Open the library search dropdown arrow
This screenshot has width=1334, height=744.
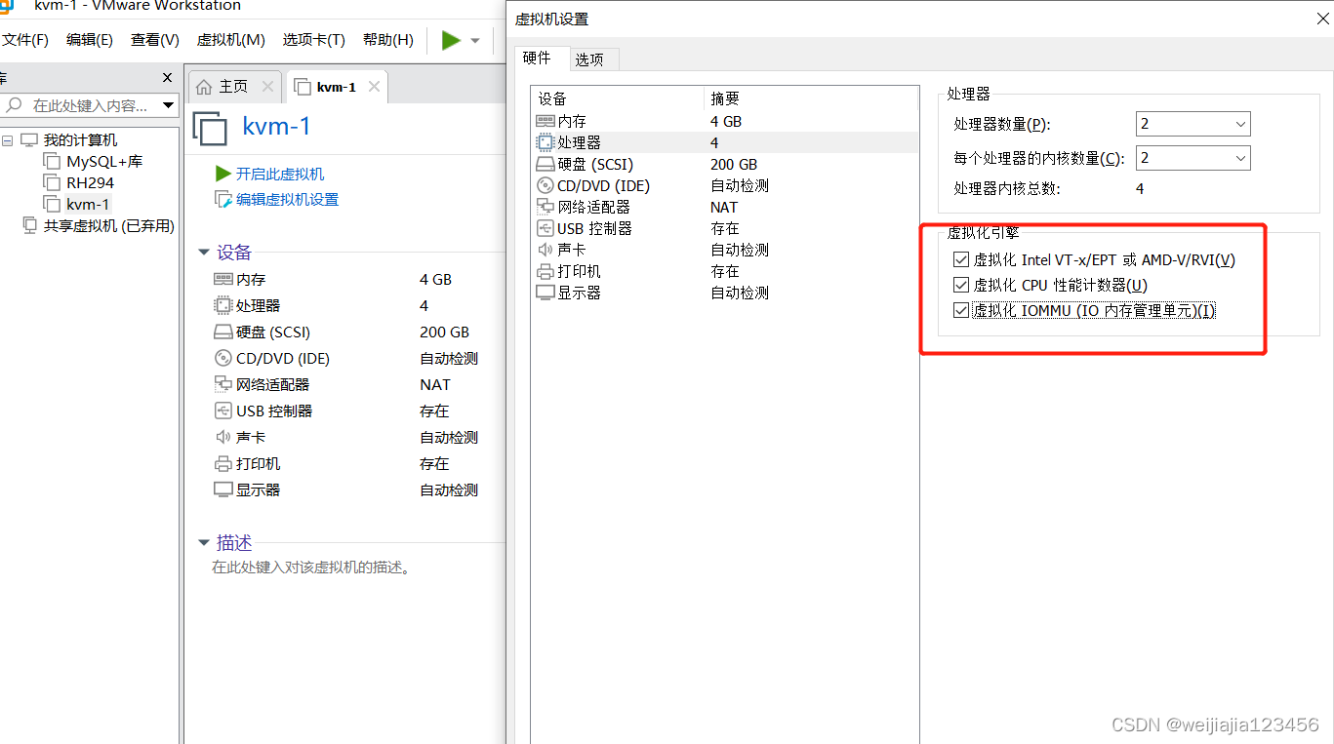pos(168,105)
